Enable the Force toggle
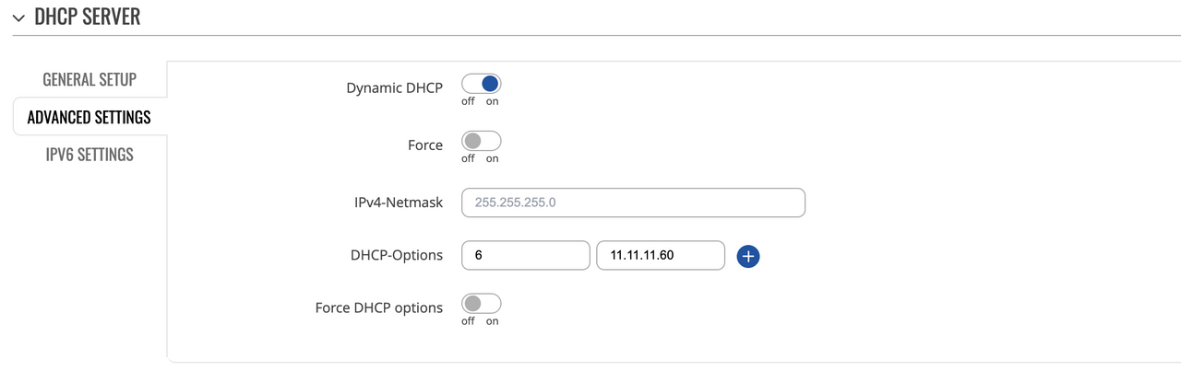The image size is (1181, 371). click(x=481, y=141)
